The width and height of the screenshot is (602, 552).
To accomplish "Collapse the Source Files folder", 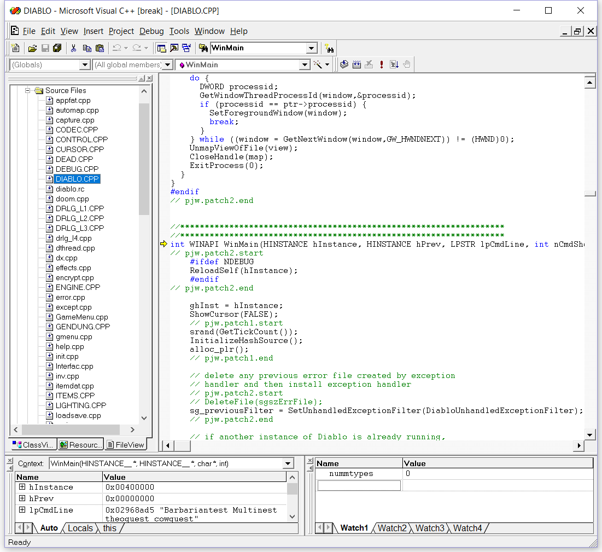I will pyautogui.click(x=27, y=90).
